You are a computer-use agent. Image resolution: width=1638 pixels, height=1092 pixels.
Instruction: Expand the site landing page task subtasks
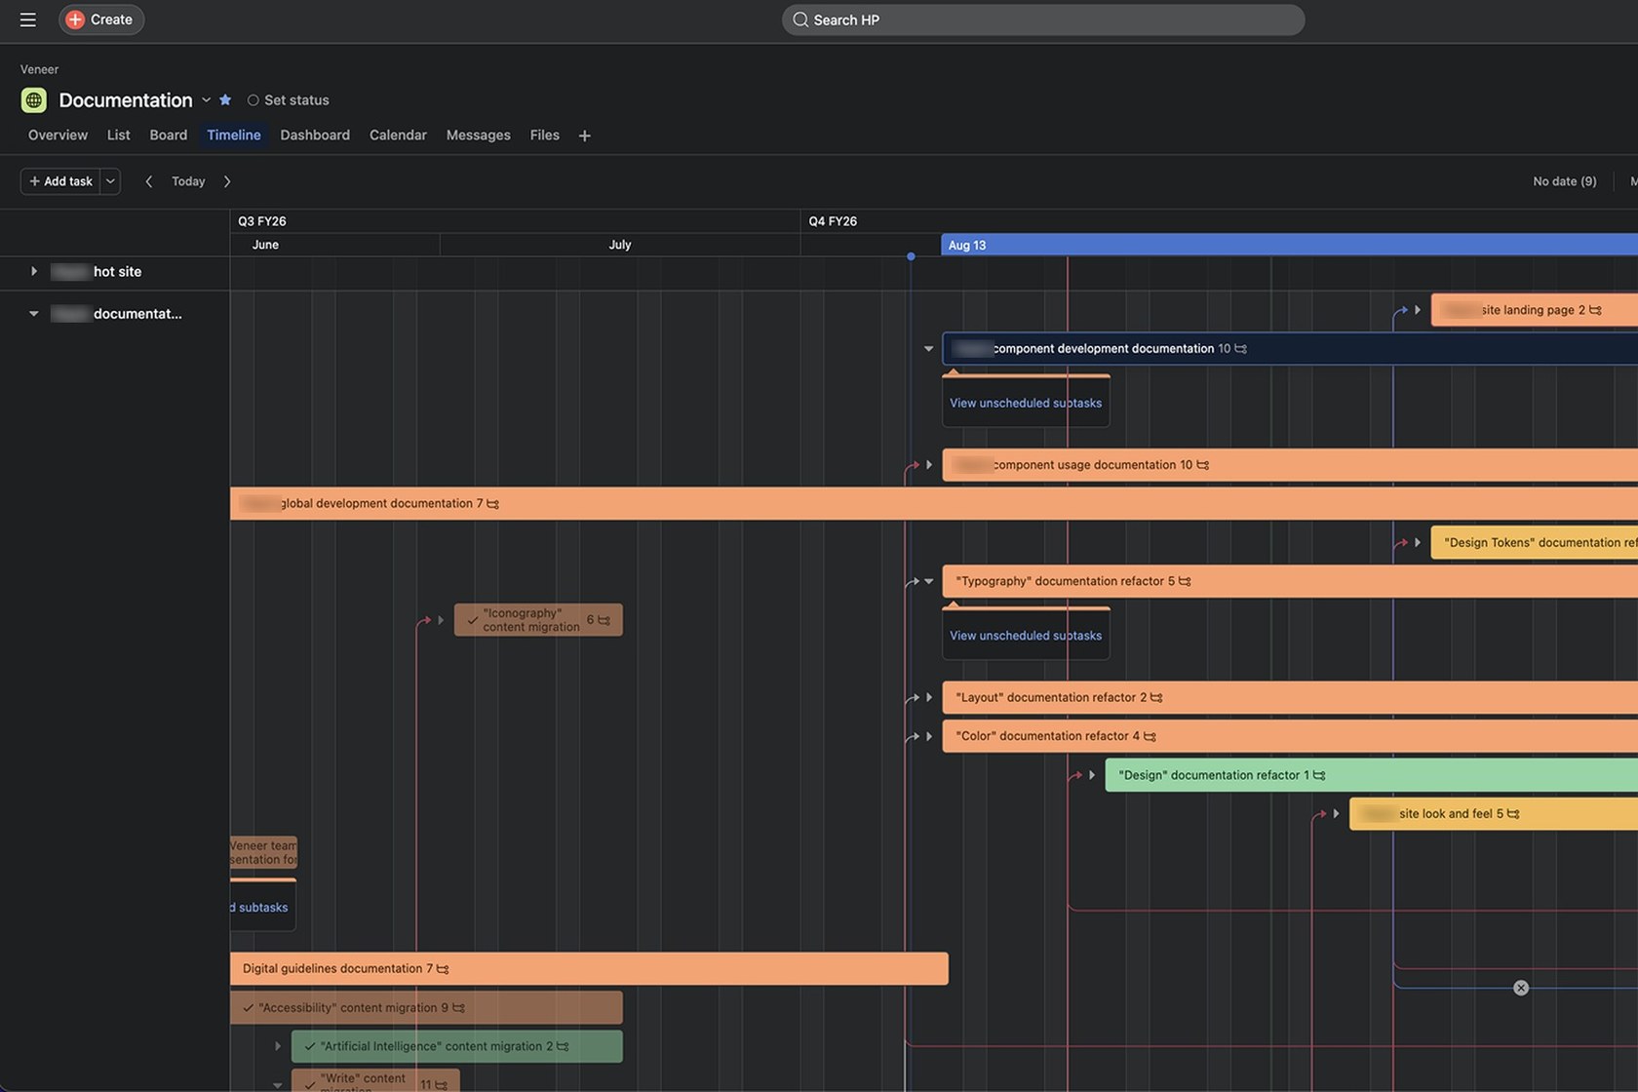coord(1418,310)
